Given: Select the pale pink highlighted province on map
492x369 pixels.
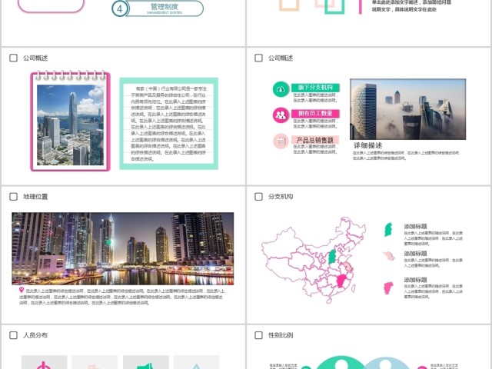Looking at the screenshot, I should [x=347, y=268].
